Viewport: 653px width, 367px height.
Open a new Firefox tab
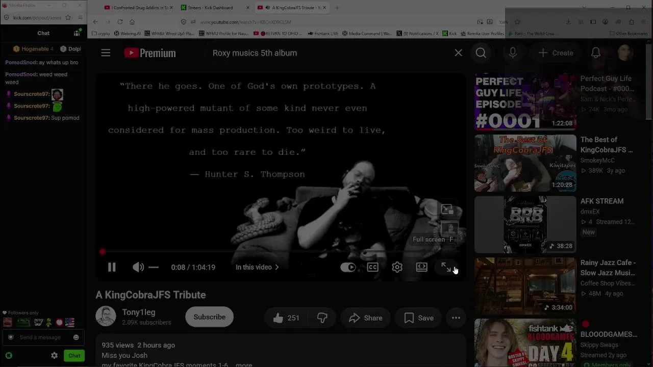pos(337,8)
